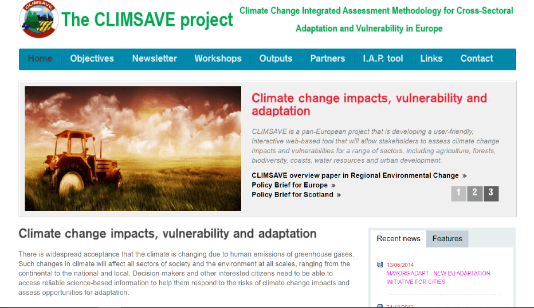
Task: Go to slide 1 of the carousel
Action: click(458, 193)
